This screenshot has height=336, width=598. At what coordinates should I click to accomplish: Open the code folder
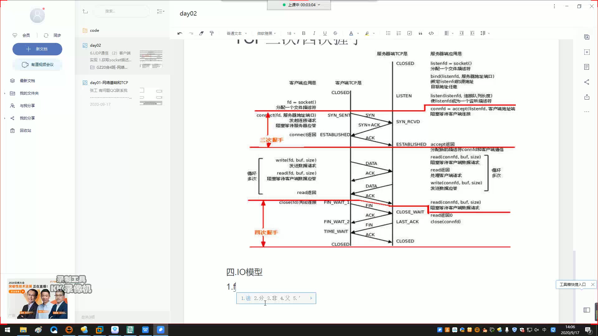(x=122, y=30)
